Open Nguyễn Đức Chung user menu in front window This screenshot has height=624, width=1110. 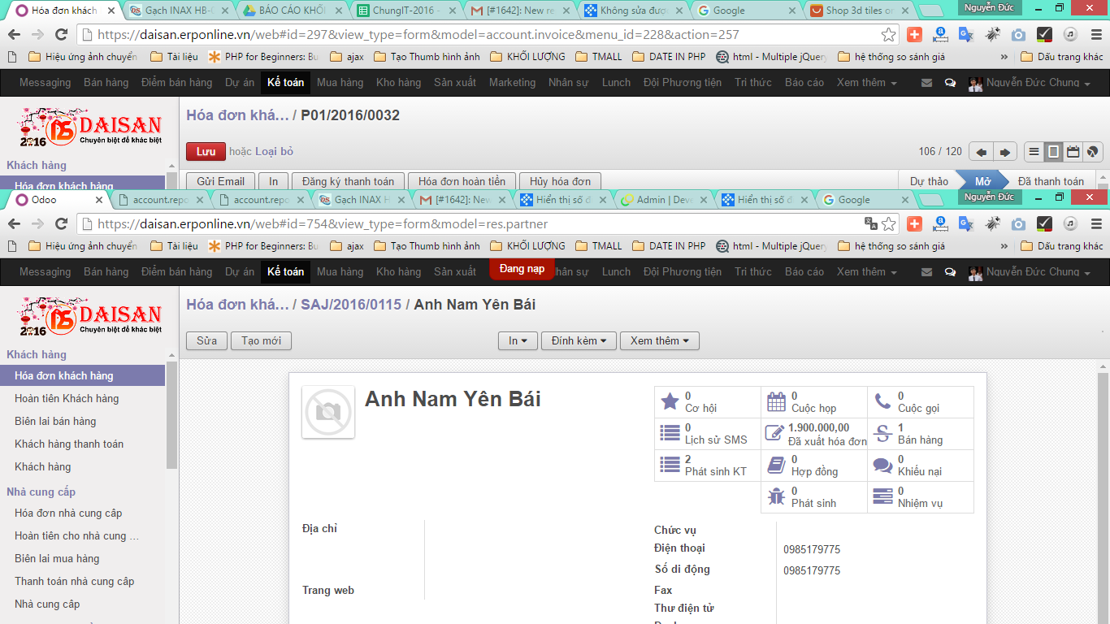[1030, 272]
